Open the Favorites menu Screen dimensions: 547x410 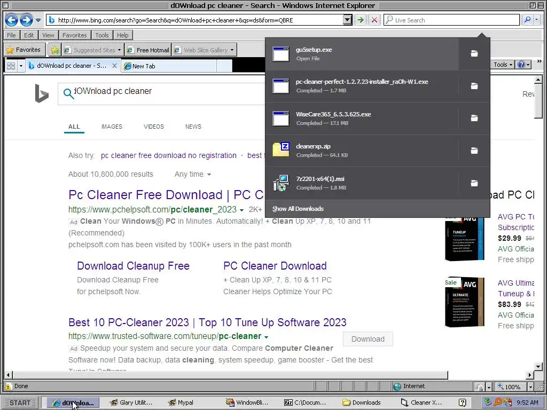click(x=74, y=35)
